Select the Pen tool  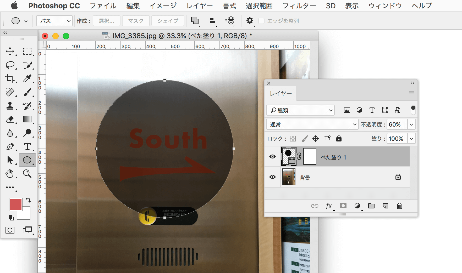pyautogui.click(x=10, y=146)
